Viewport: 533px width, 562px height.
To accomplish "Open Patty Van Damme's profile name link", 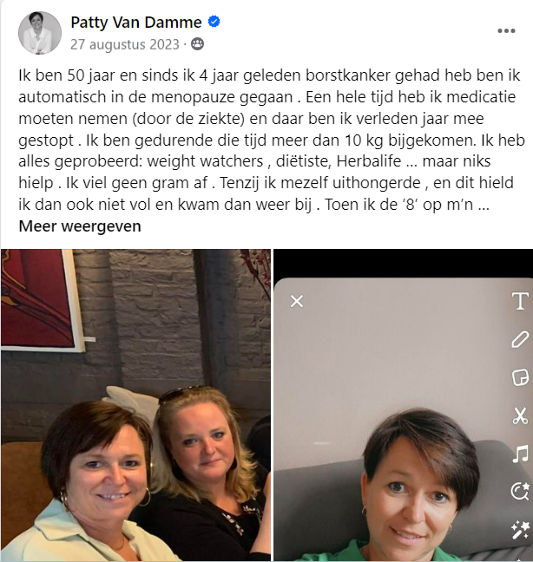I will click(x=136, y=23).
